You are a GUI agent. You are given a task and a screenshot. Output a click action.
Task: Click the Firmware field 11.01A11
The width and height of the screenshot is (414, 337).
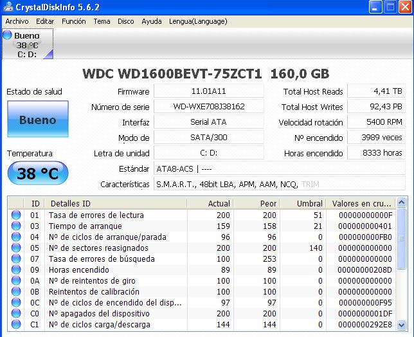208,91
